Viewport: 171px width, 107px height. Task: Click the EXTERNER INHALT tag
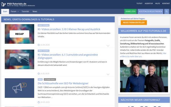coord(50,79)
